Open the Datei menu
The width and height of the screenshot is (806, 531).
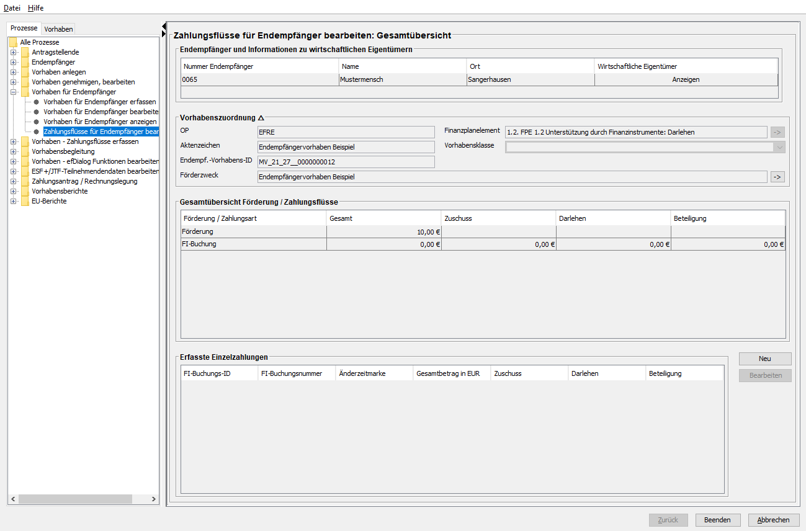click(x=12, y=8)
